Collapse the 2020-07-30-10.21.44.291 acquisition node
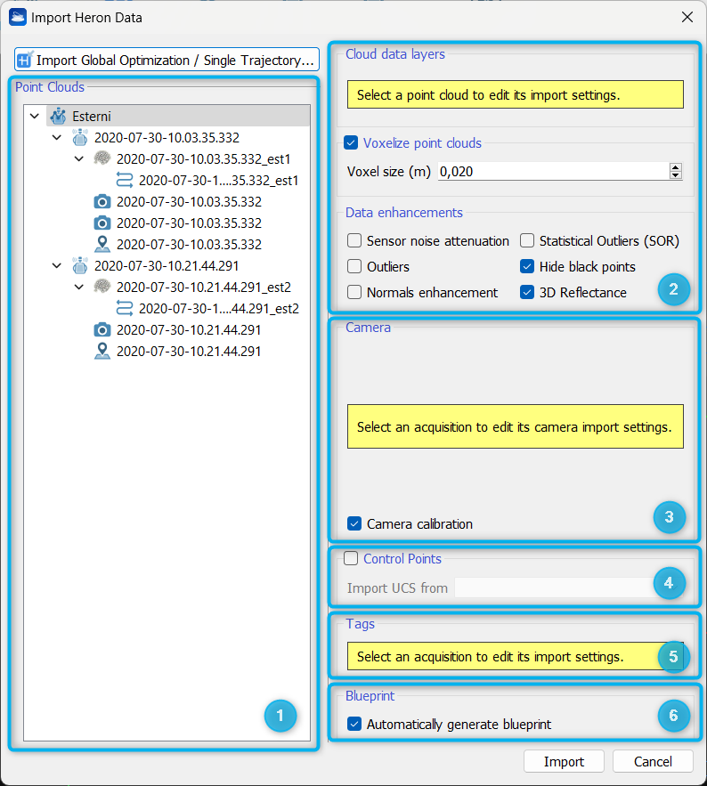This screenshot has width=707, height=786. click(x=57, y=265)
